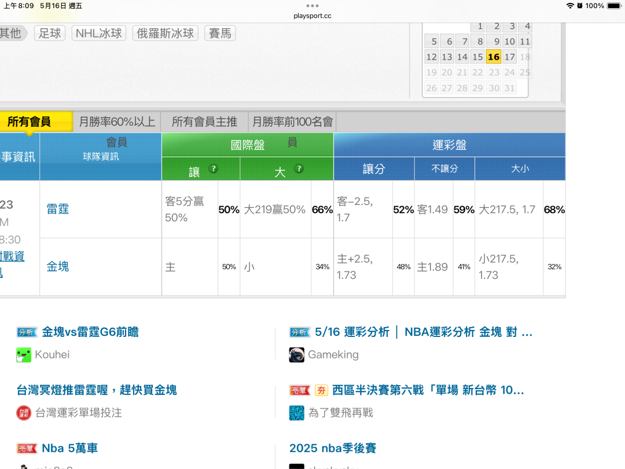Open the 雷霆 team link
Viewport: 625px width, 469px height.
58,209
